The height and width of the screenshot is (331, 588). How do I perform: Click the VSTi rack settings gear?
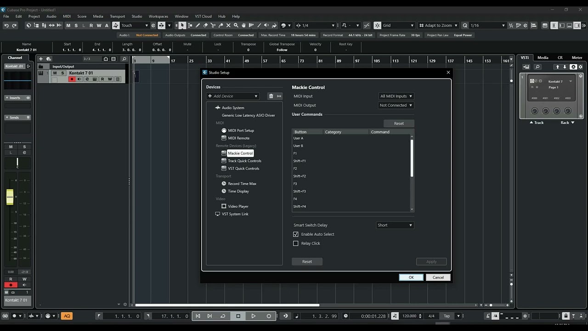(580, 67)
